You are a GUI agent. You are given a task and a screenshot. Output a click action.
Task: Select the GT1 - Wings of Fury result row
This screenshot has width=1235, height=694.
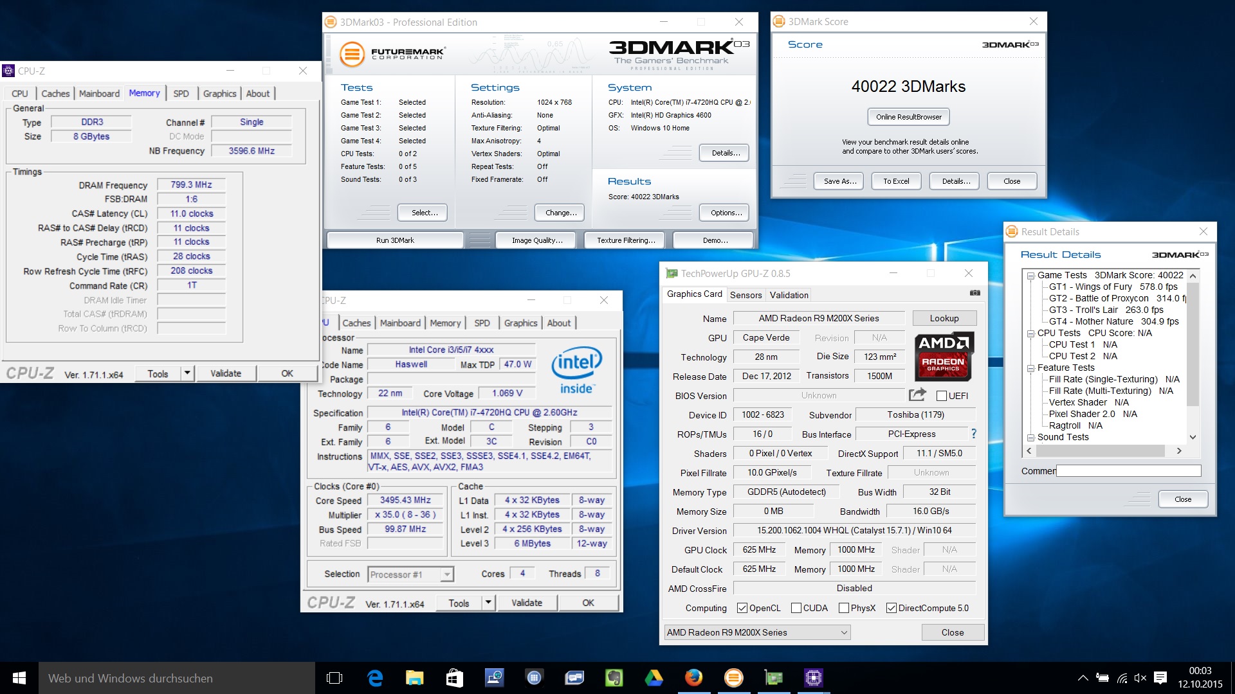click(1113, 287)
